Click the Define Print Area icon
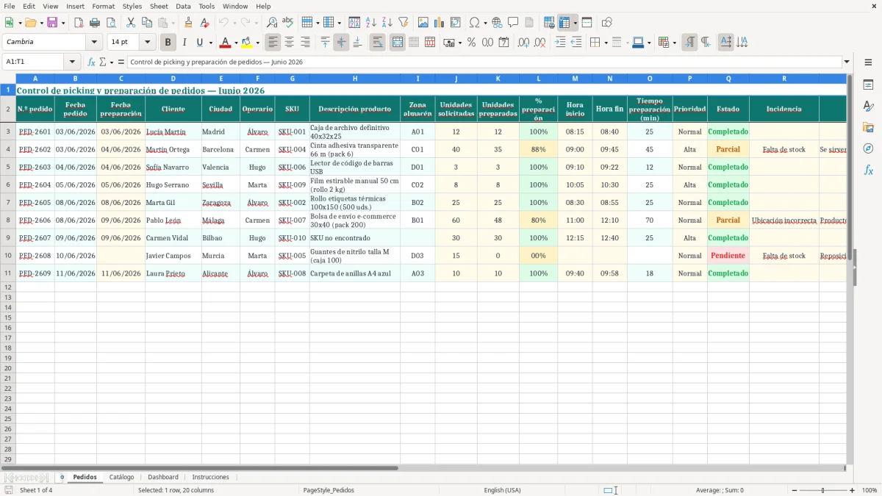Image resolution: width=882 pixels, height=496 pixels. [x=549, y=23]
